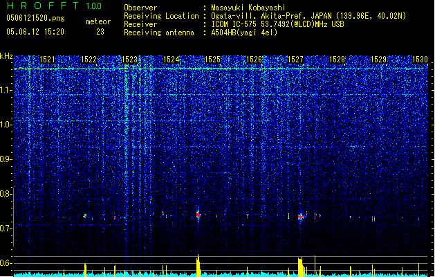Click the 1529 time marker
This screenshot has width=435, height=277.
tap(378, 60)
